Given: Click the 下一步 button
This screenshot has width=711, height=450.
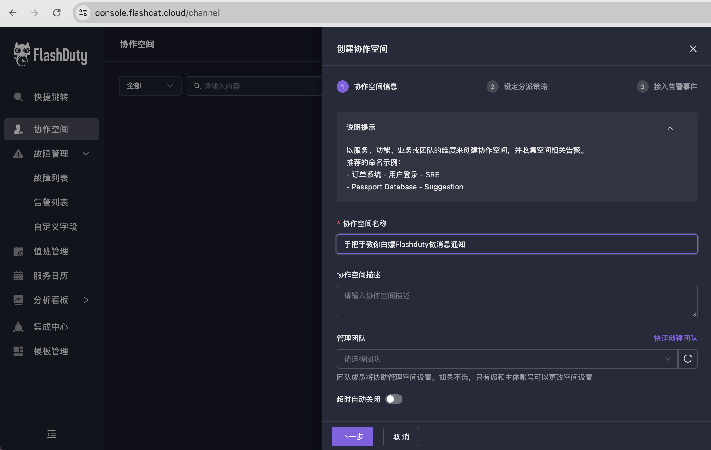Looking at the screenshot, I should coord(352,437).
